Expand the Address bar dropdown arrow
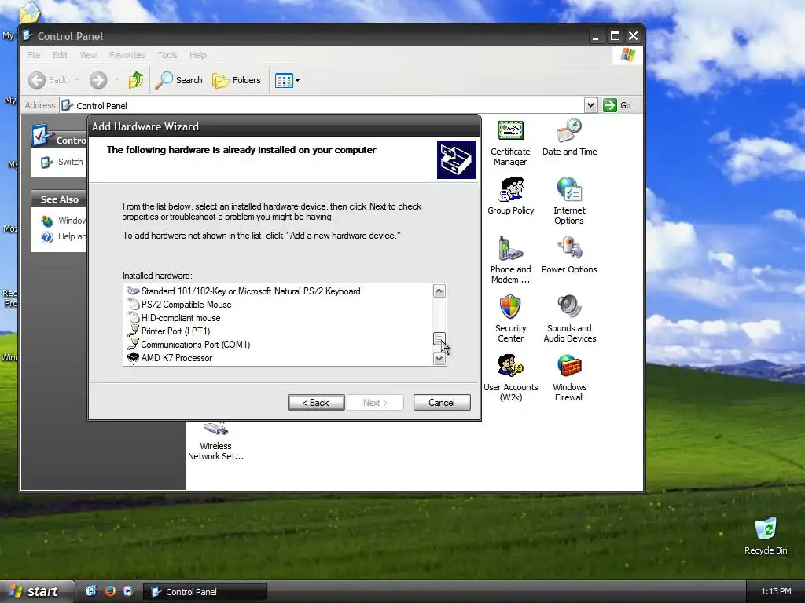 click(x=590, y=105)
